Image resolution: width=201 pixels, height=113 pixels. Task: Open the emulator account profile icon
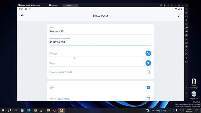click(x=165, y=5)
